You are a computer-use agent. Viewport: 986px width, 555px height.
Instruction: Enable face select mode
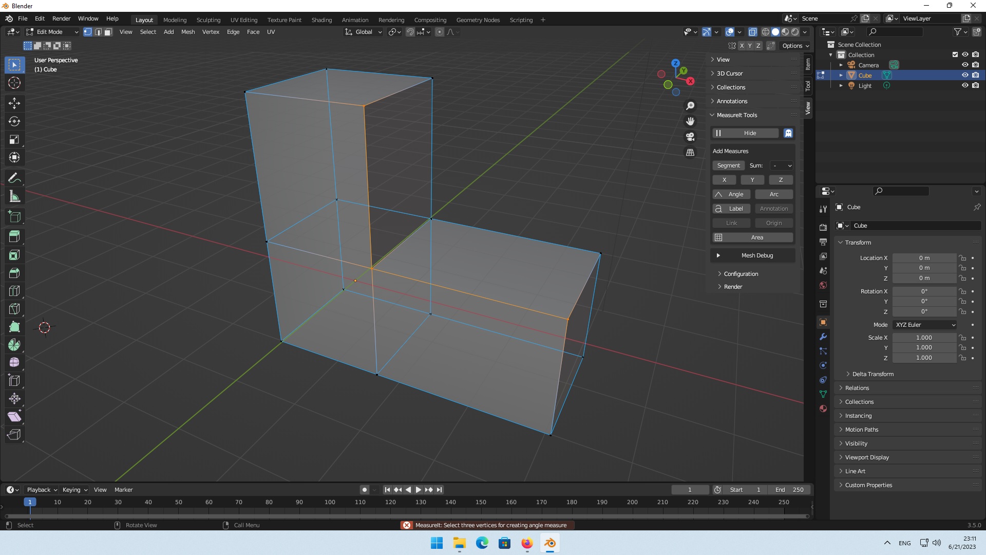click(108, 32)
